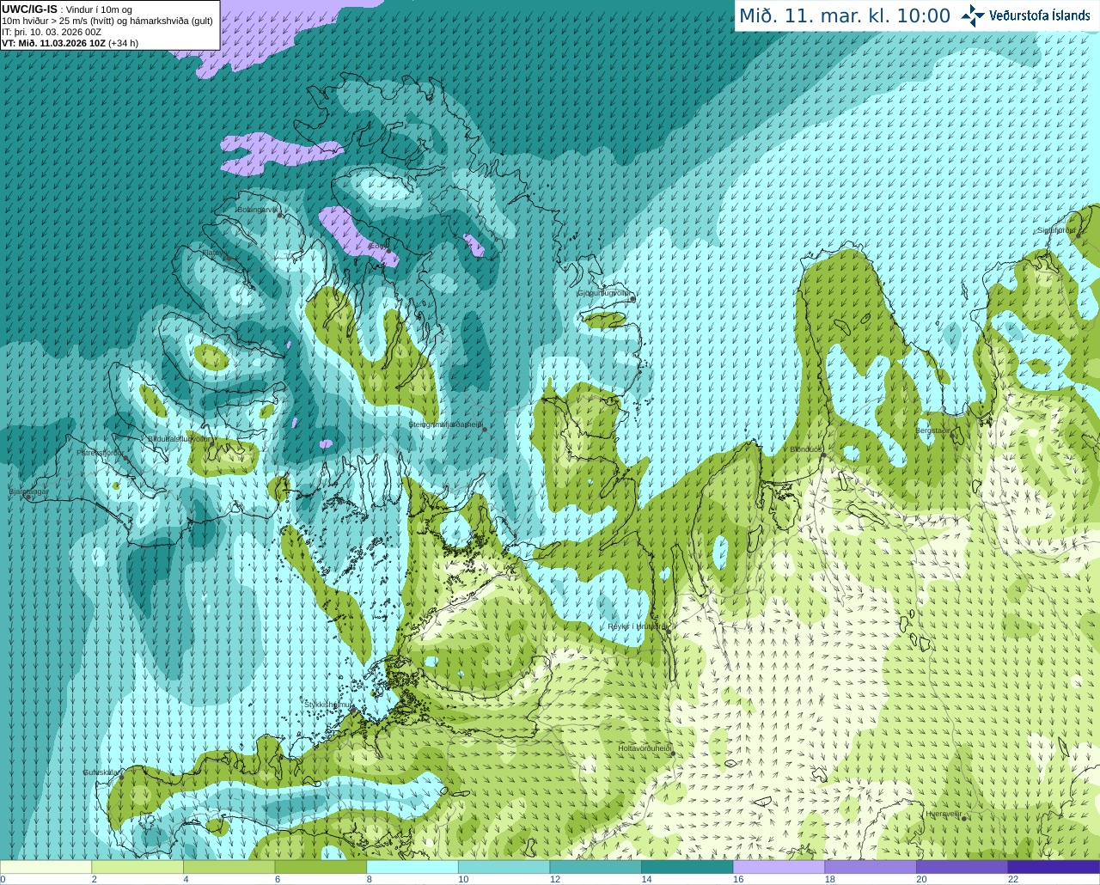The height and width of the screenshot is (885, 1100).
Task: Click the Holtavörðuheiði station label
Action: (645, 748)
